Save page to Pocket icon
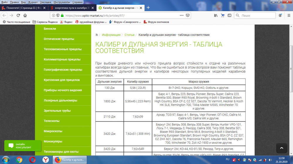This screenshot has width=293, height=164. pos(188,15)
